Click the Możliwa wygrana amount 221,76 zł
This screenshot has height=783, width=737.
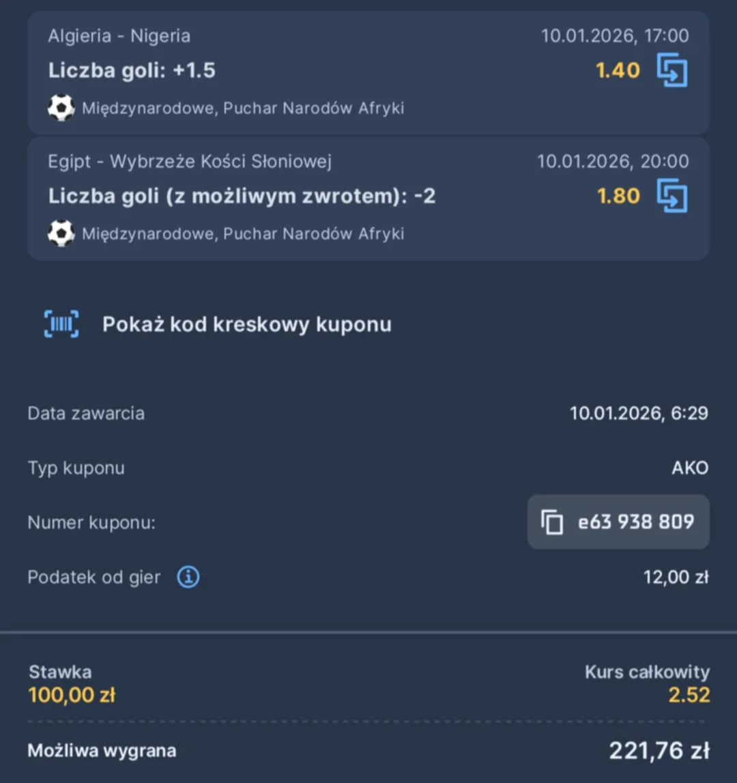click(x=659, y=751)
